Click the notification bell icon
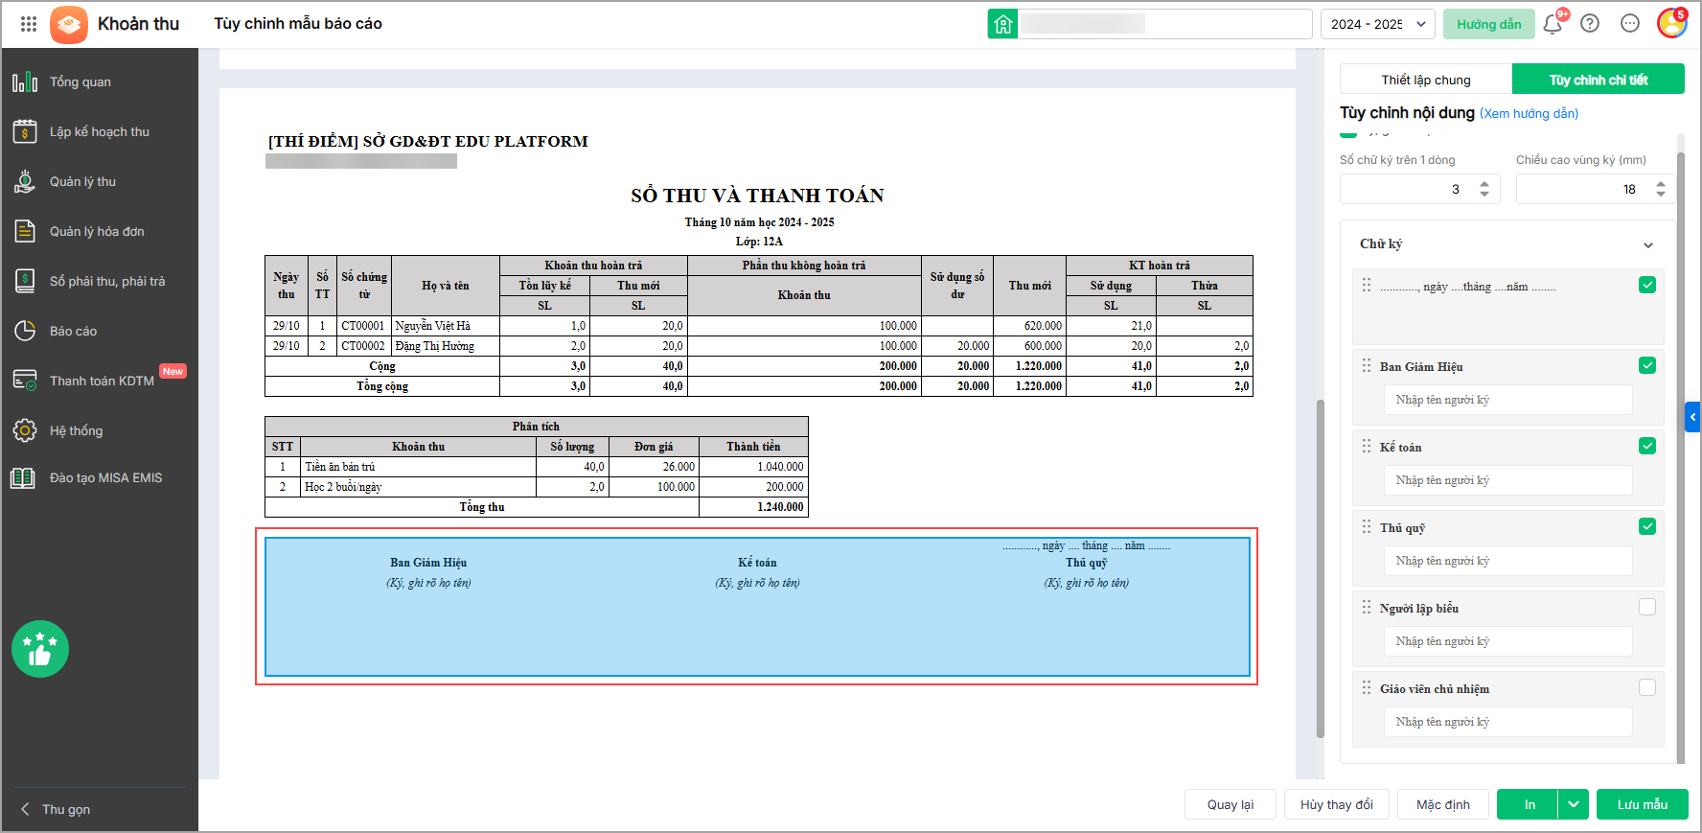The image size is (1702, 833). coord(1552,24)
